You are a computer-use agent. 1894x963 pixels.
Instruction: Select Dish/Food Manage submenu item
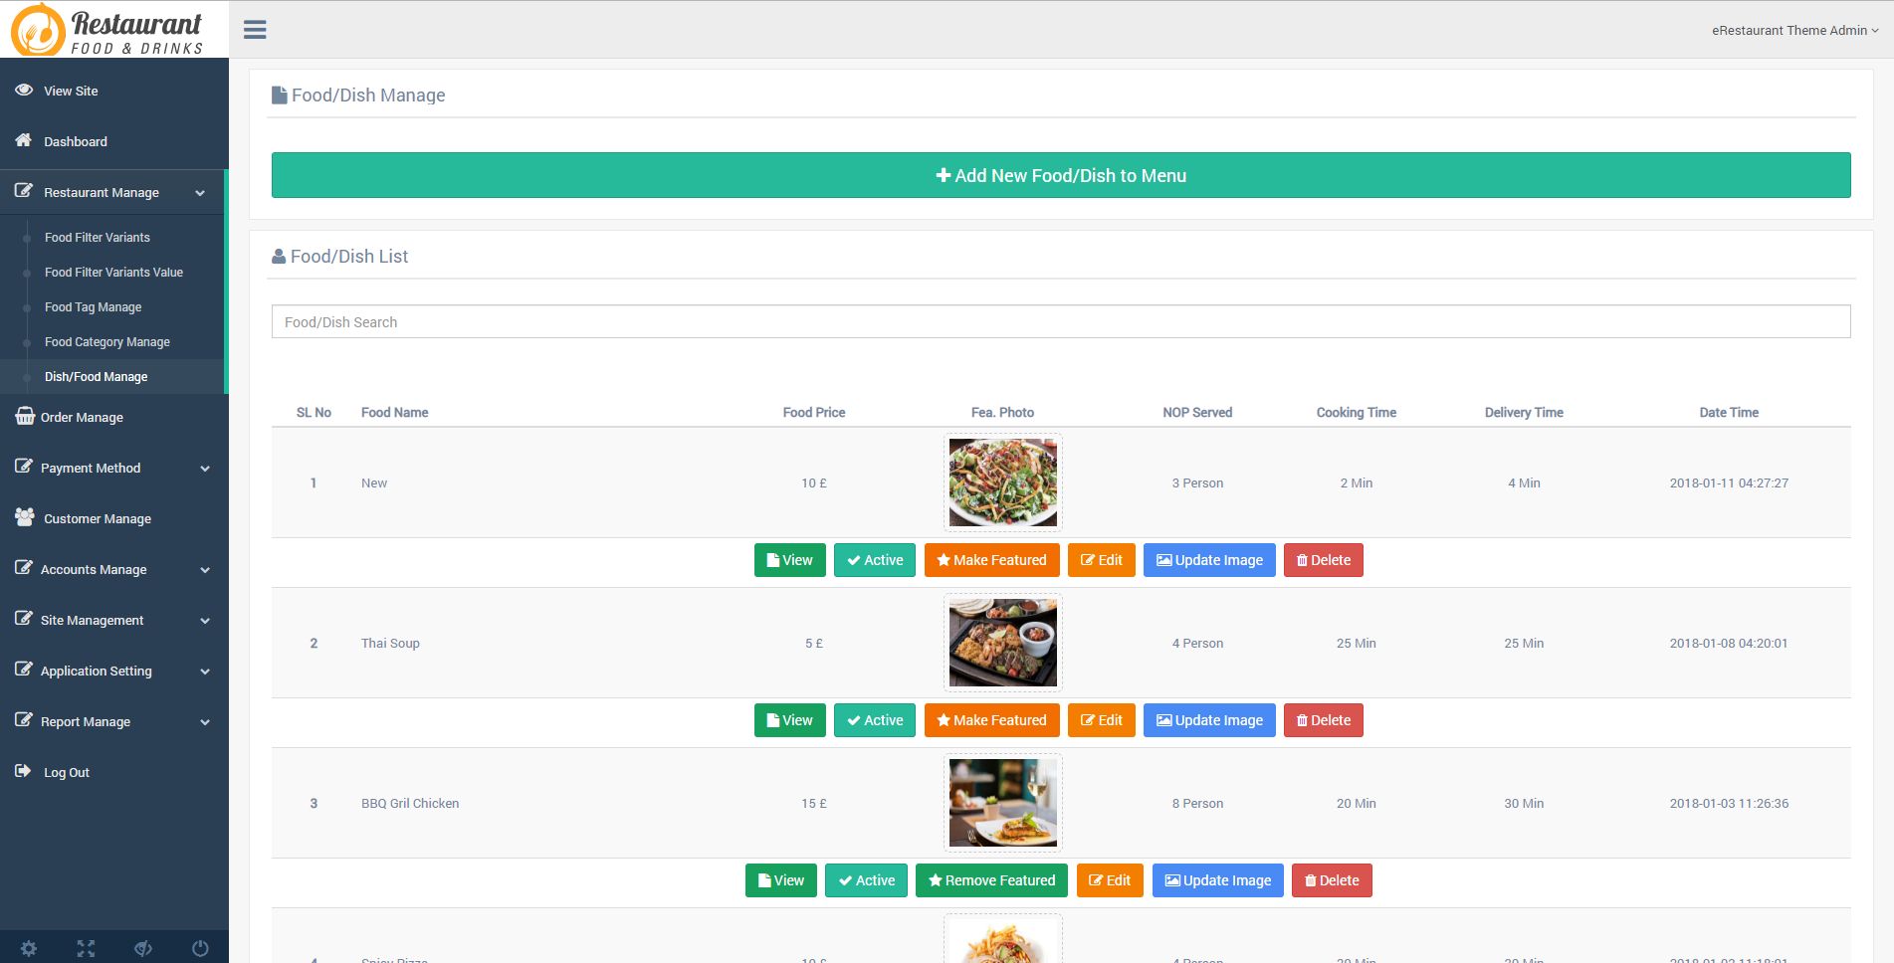coord(96,377)
